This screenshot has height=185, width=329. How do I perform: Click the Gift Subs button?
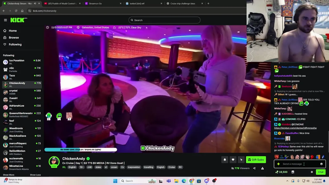[256, 160]
